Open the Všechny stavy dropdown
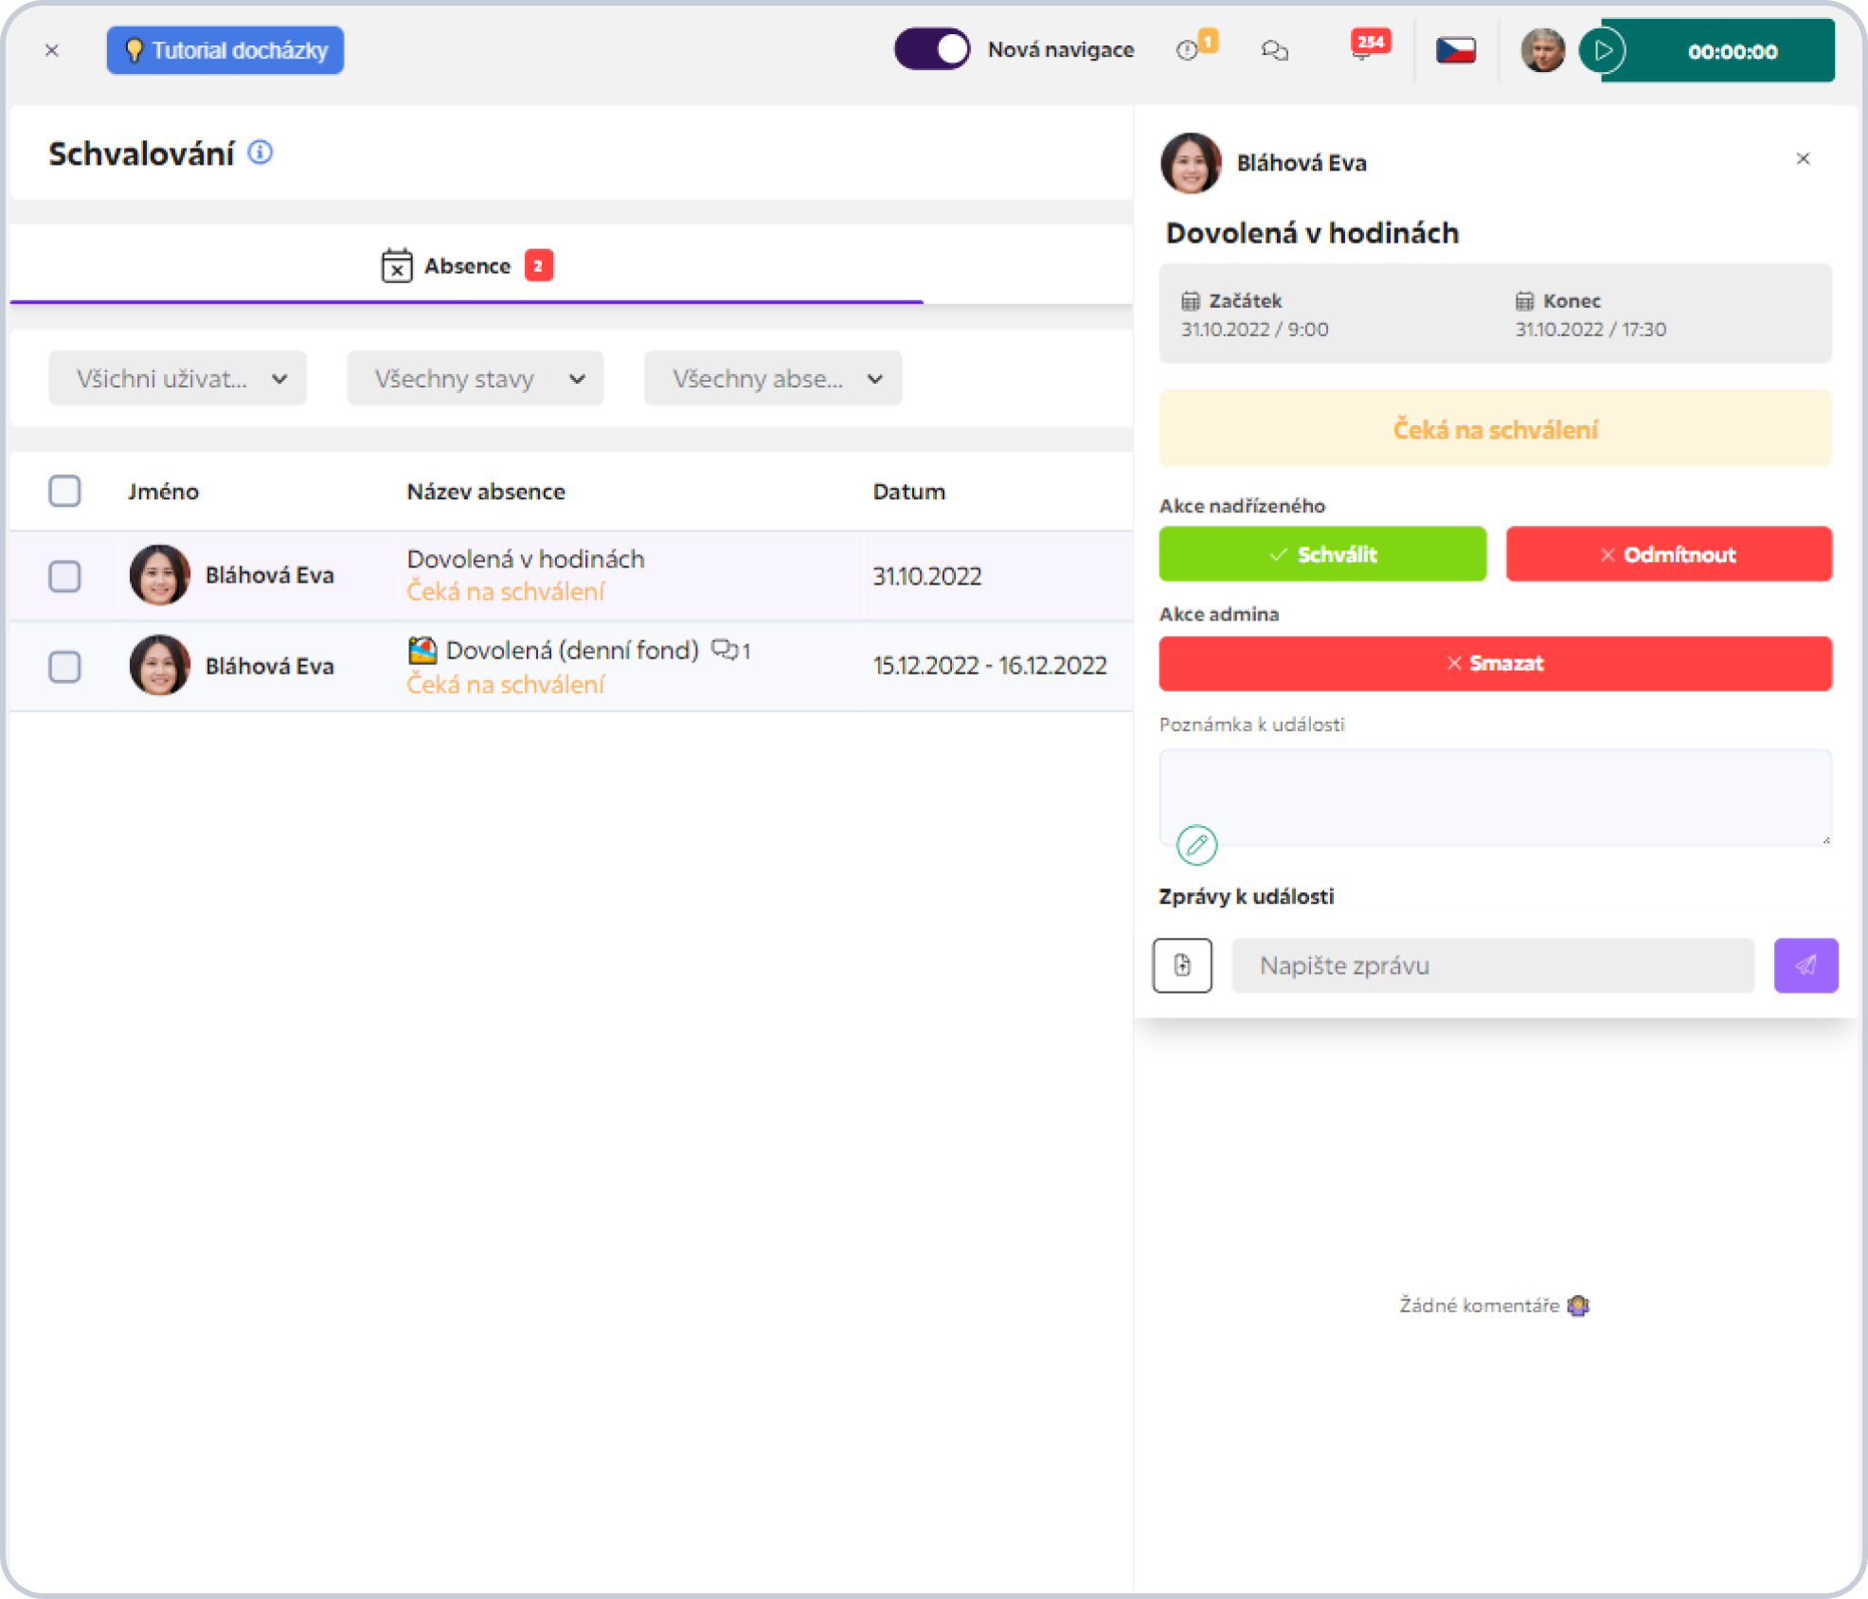Viewport: 1868px width, 1599px height. pyautogui.click(x=476, y=379)
